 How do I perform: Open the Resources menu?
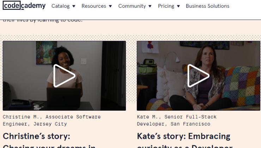(94, 6)
